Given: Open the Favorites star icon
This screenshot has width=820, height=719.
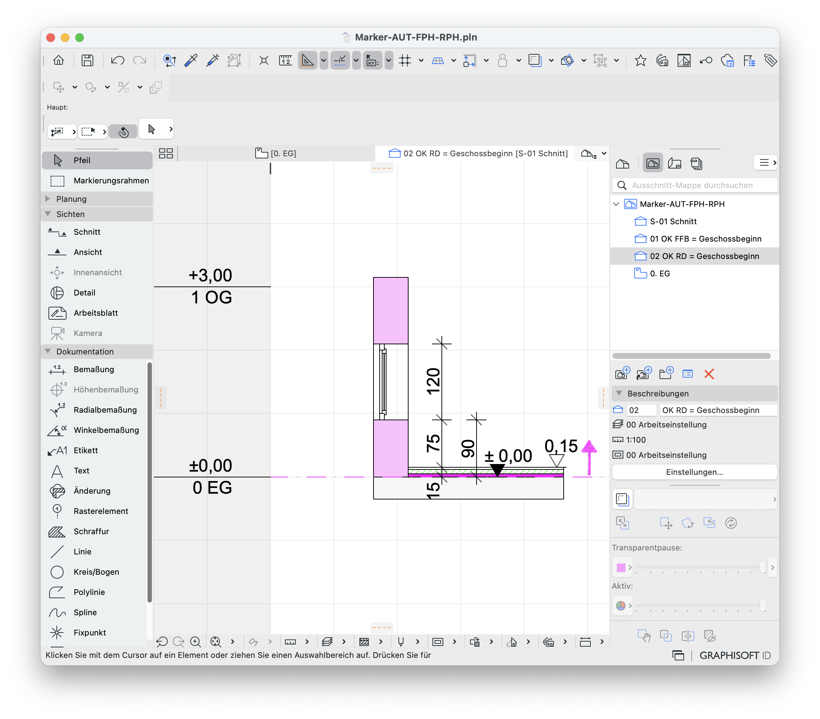Looking at the screenshot, I should click(x=640, y=61).
